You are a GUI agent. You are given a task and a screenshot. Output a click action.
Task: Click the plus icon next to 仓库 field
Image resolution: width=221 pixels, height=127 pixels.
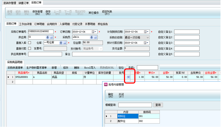(61, 43)
